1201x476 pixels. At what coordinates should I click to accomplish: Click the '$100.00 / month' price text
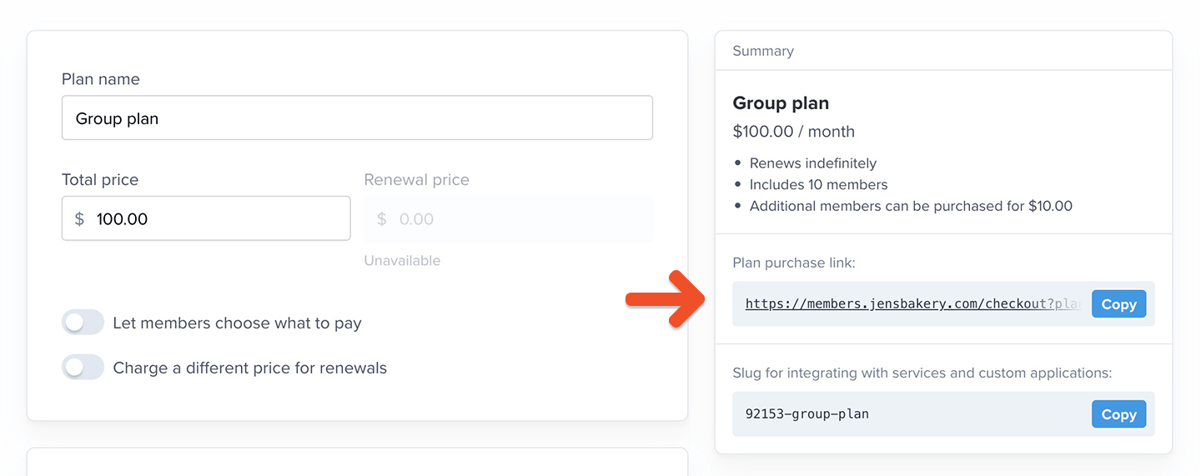[x=793, y=132]
